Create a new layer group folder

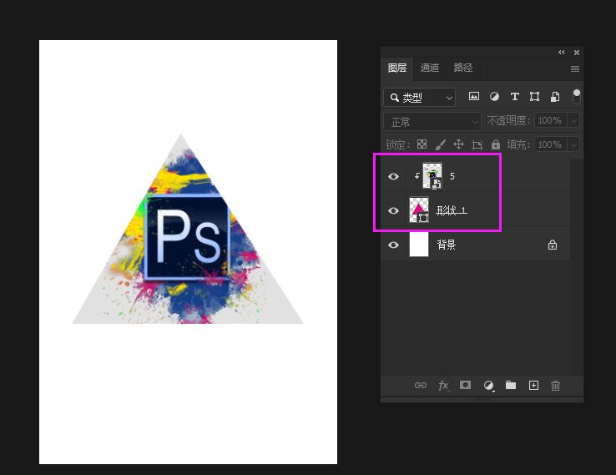(x=511, y=385)
